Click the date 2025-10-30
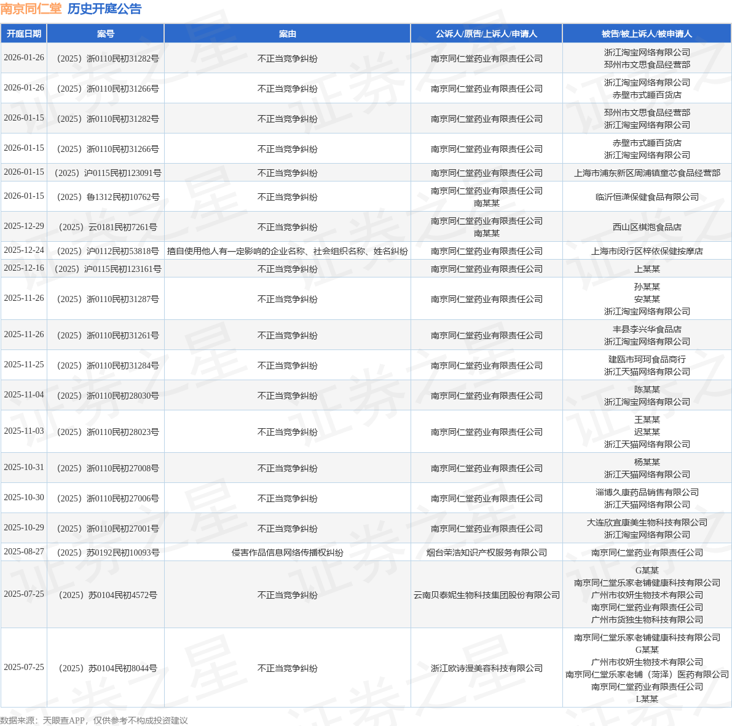 click(x=24, y=498)
